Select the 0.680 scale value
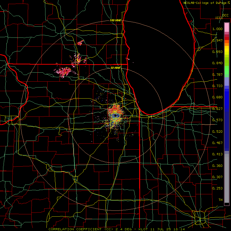The width and height of the screenshot is (231, 231). click(x=217, y=97)
